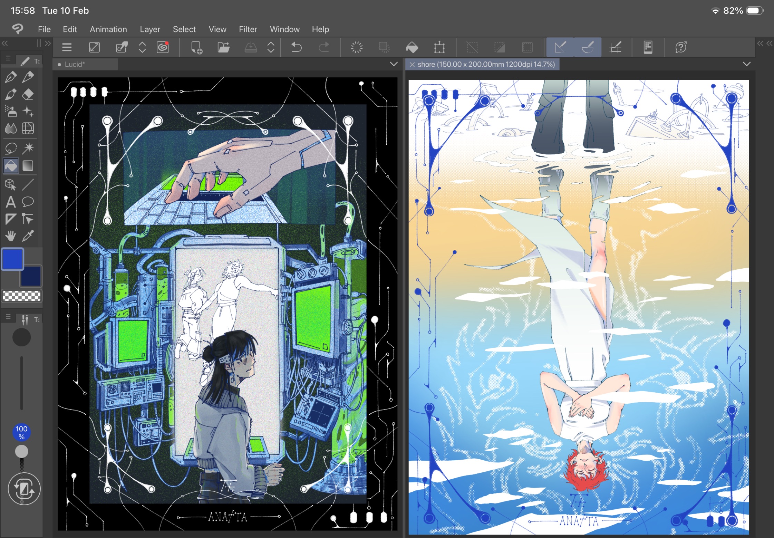Viewport: 774px width, 538px height.
Task: Click the Scale/Rotate transform icon
Action: (x=439, y=47)
